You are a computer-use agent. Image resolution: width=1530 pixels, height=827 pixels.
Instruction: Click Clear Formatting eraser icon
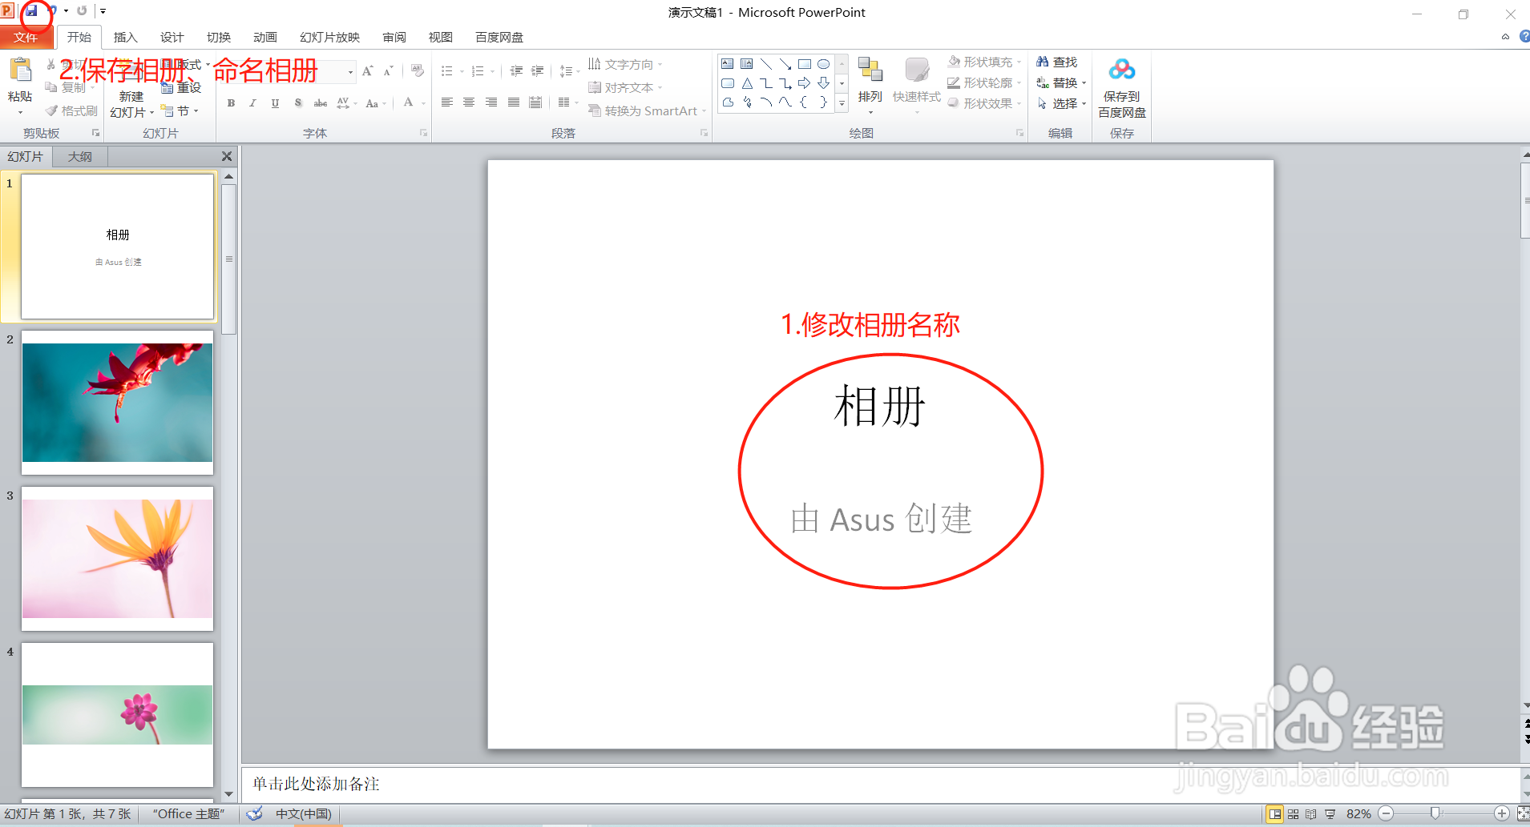[418, 71]
